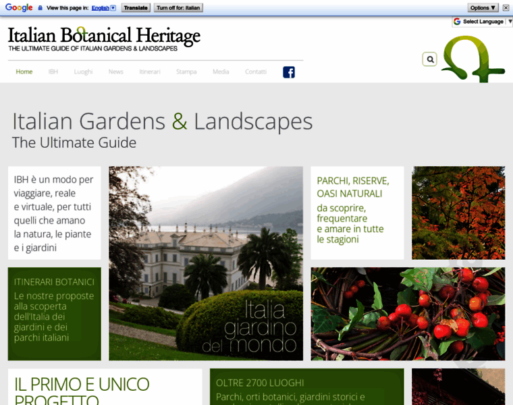The width and height of the screenshot is (513, 405).
Task: Click Italian Gardens & Landscapes heading
Action: [162, 122]
